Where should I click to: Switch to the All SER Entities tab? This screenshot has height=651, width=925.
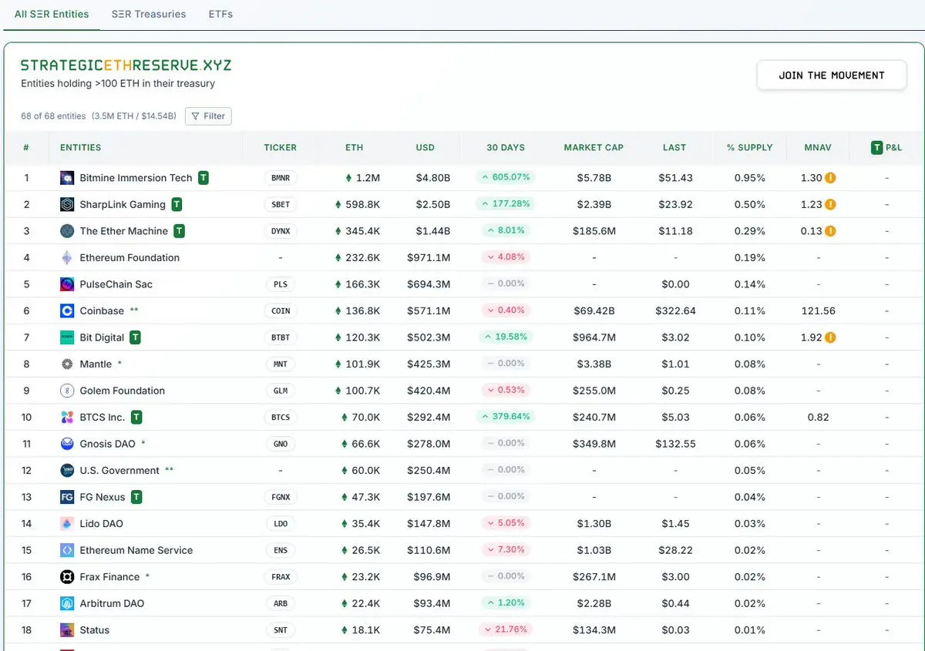point(52,14)
